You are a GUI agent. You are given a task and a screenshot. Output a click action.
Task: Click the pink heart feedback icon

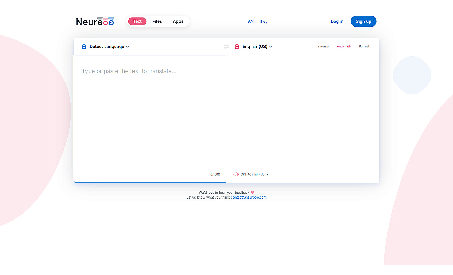(x=253, y=193)
